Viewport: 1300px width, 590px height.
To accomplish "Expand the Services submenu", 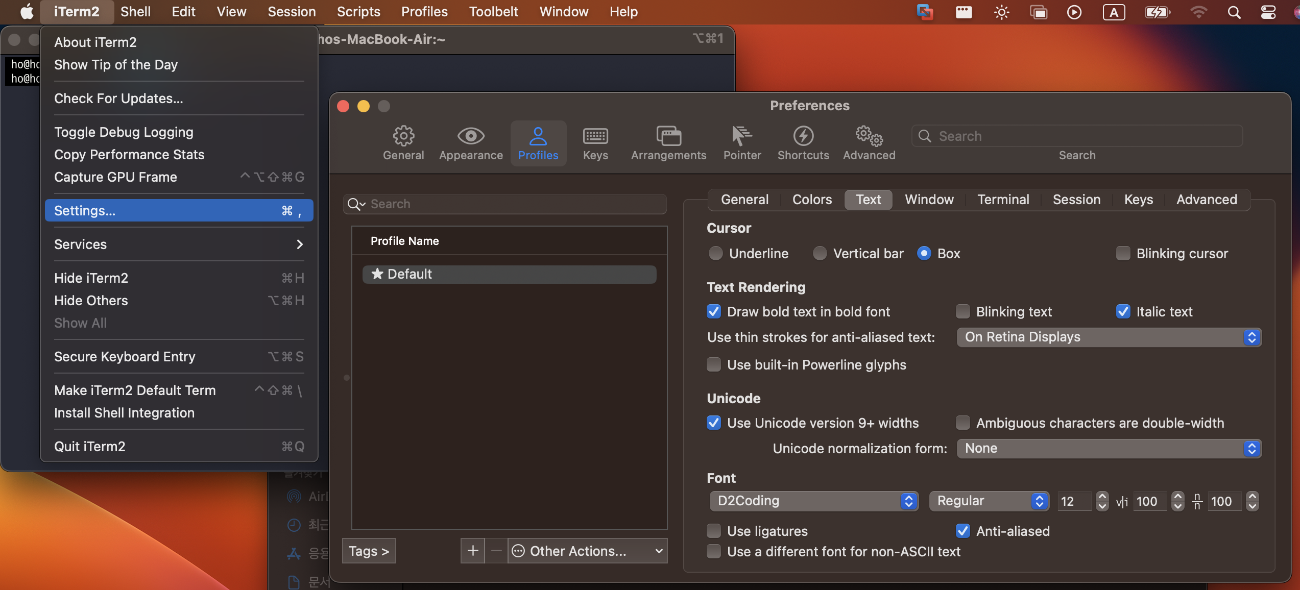I will coord(179,244).
